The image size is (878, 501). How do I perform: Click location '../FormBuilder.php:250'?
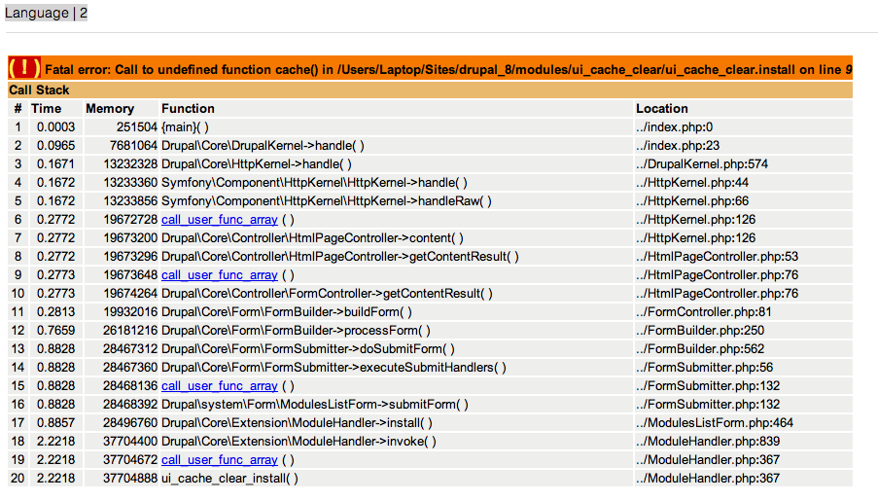(700, 331)
